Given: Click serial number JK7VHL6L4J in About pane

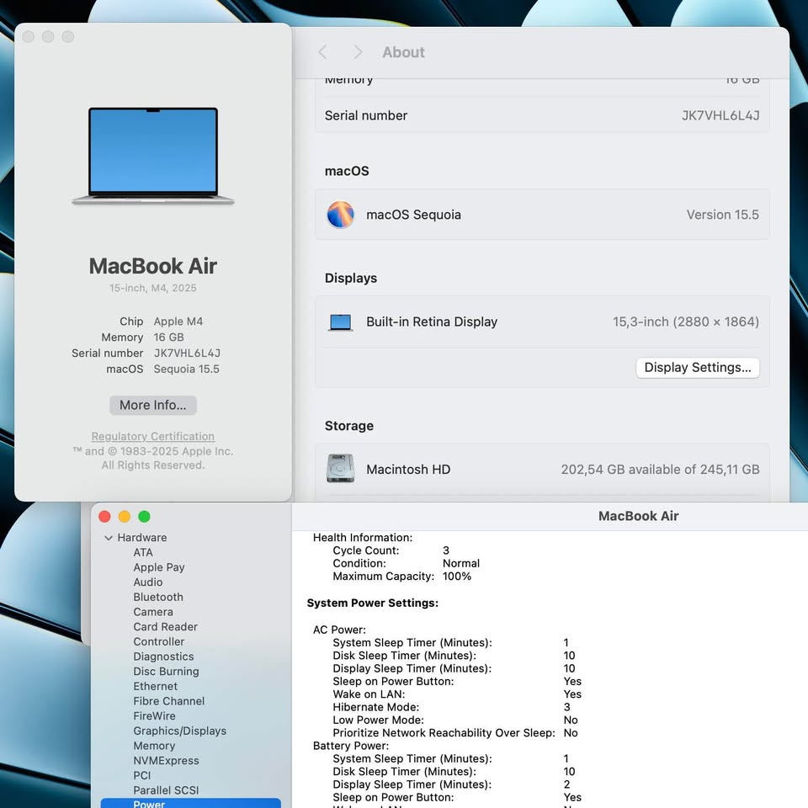Looking at the screenshot, I should pyautogui.click(x=720, y=115).
